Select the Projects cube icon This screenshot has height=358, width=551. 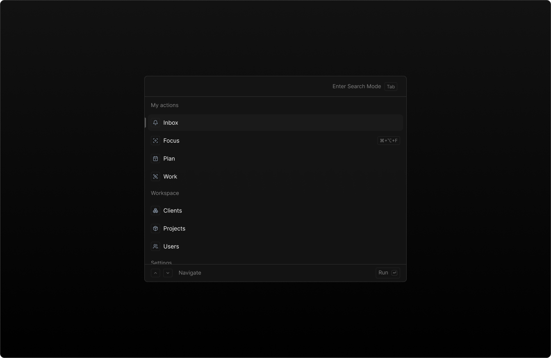click(x=155, y=228)
